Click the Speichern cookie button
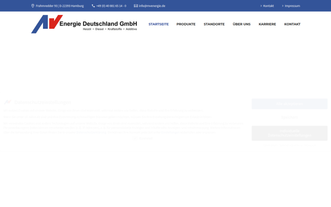 coord(290,117)
